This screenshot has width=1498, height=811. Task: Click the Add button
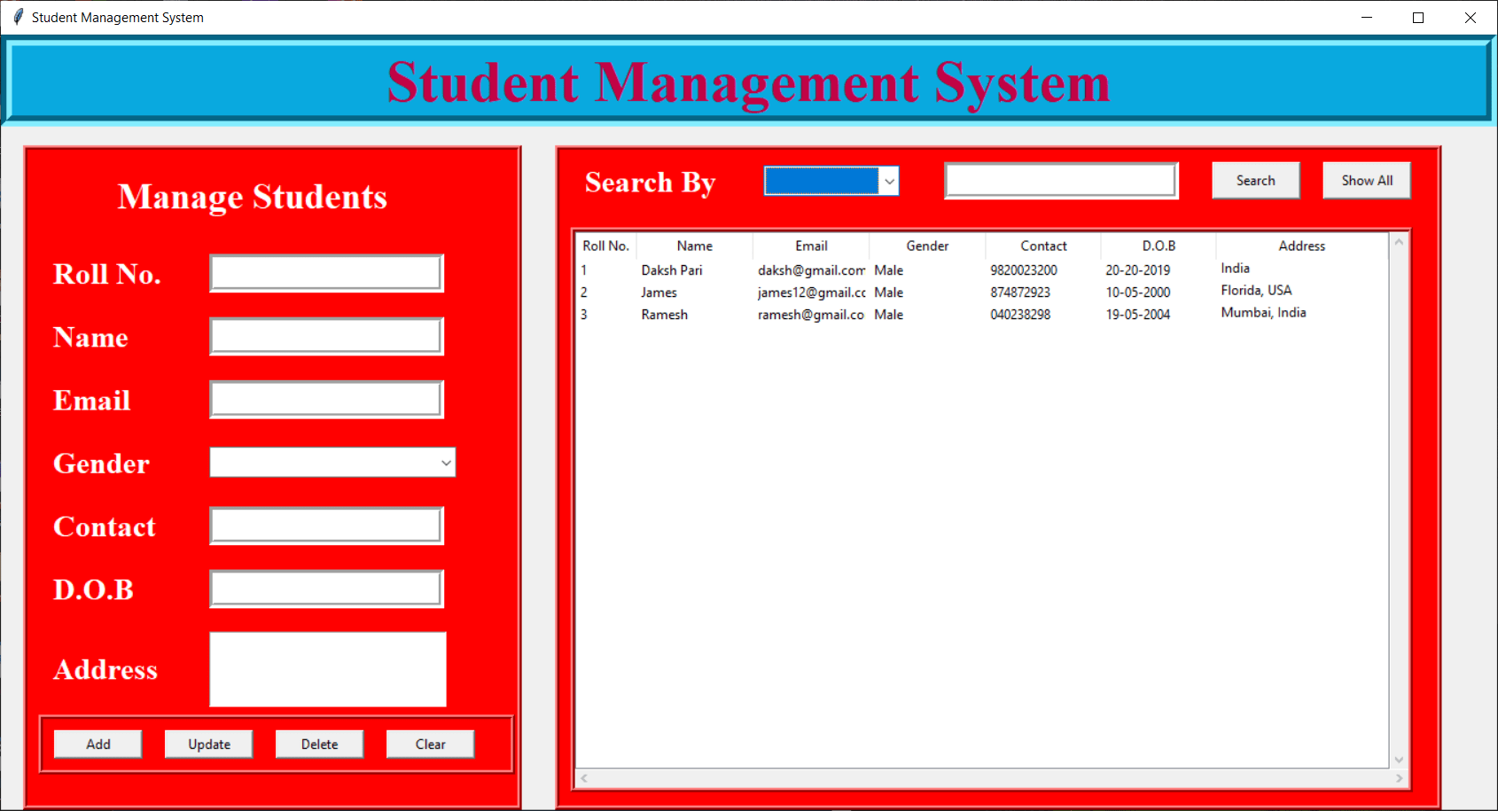click(98, 744)
